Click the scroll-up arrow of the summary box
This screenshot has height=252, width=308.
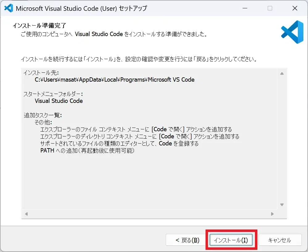coord(282,73)
